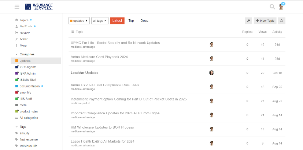Switch to Top tab
The height and width of the screenshot is (150, 303).
pyautogui.click(x=131, y=21)
